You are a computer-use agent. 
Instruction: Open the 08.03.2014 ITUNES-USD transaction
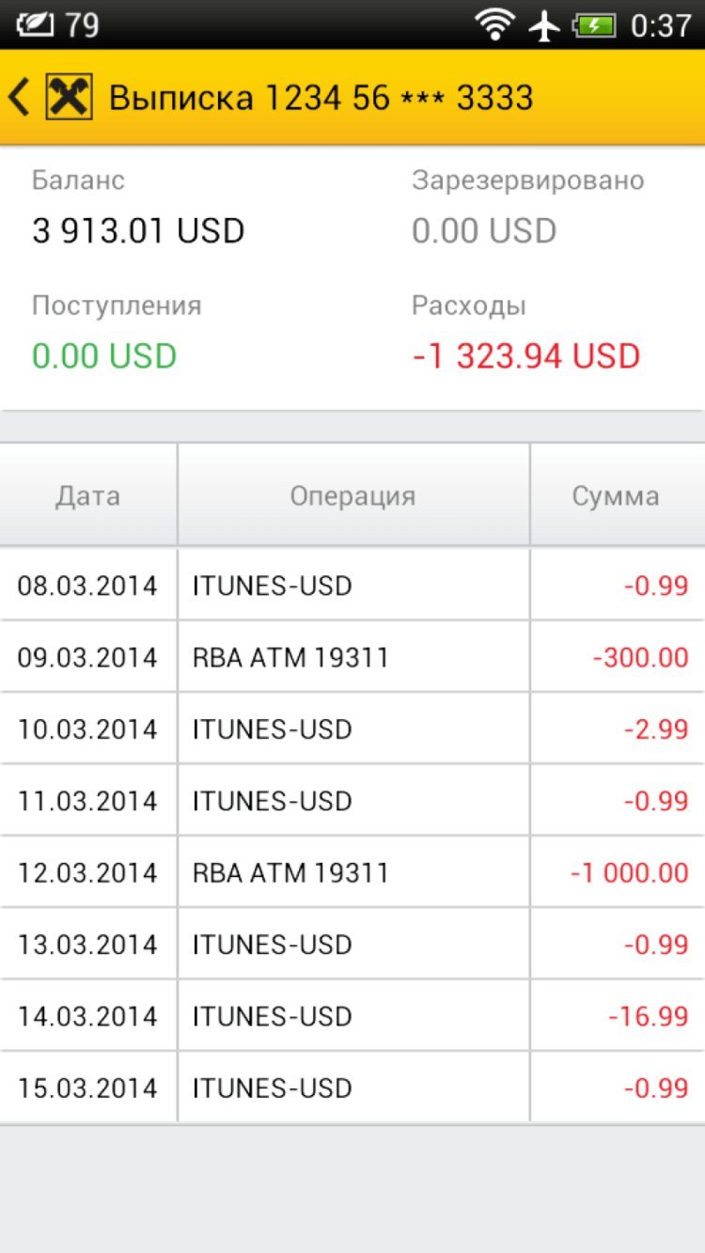[352, 586]
